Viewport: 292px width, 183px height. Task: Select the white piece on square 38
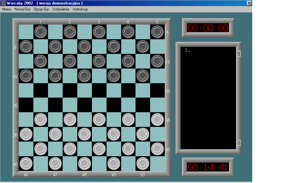point(85,134)
